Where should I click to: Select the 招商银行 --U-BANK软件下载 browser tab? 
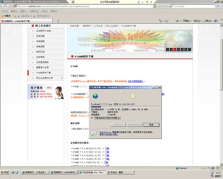pyautogui.click(x=26, y=21)
